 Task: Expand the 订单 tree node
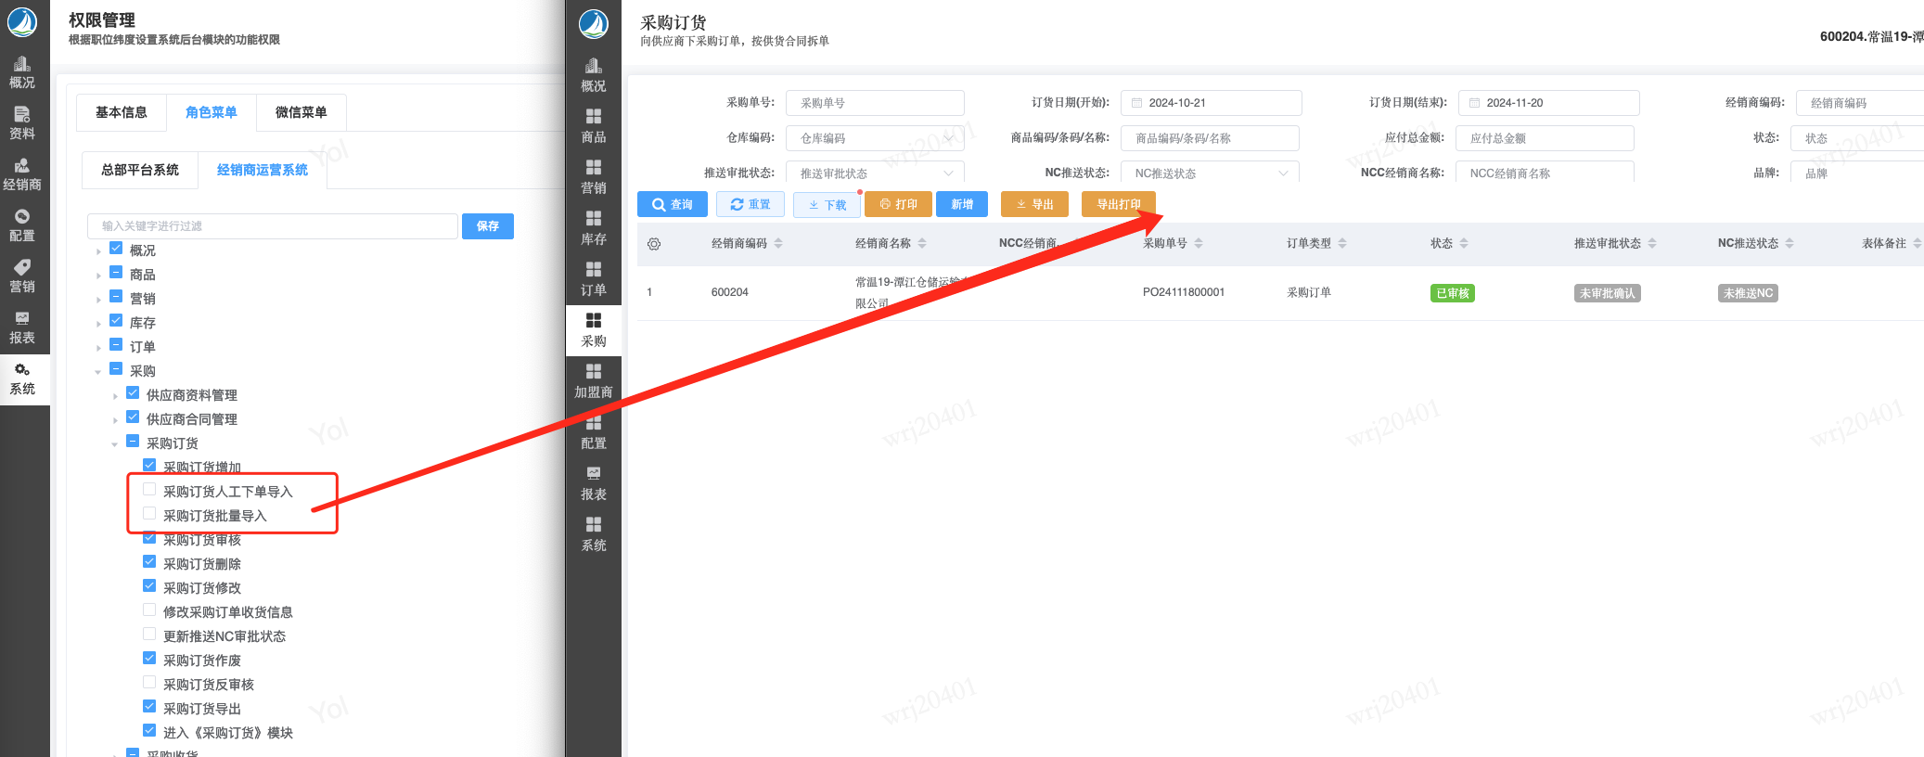click(x=98, y=348)
